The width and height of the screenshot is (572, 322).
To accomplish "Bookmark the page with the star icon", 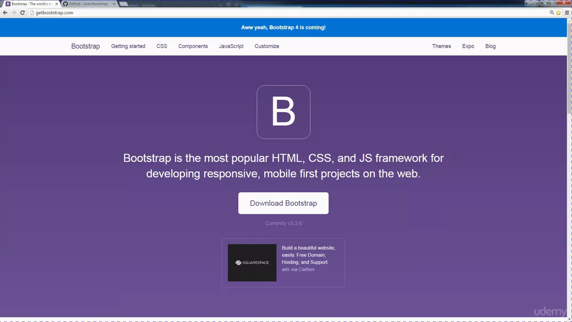I will (x=558, y=13).
